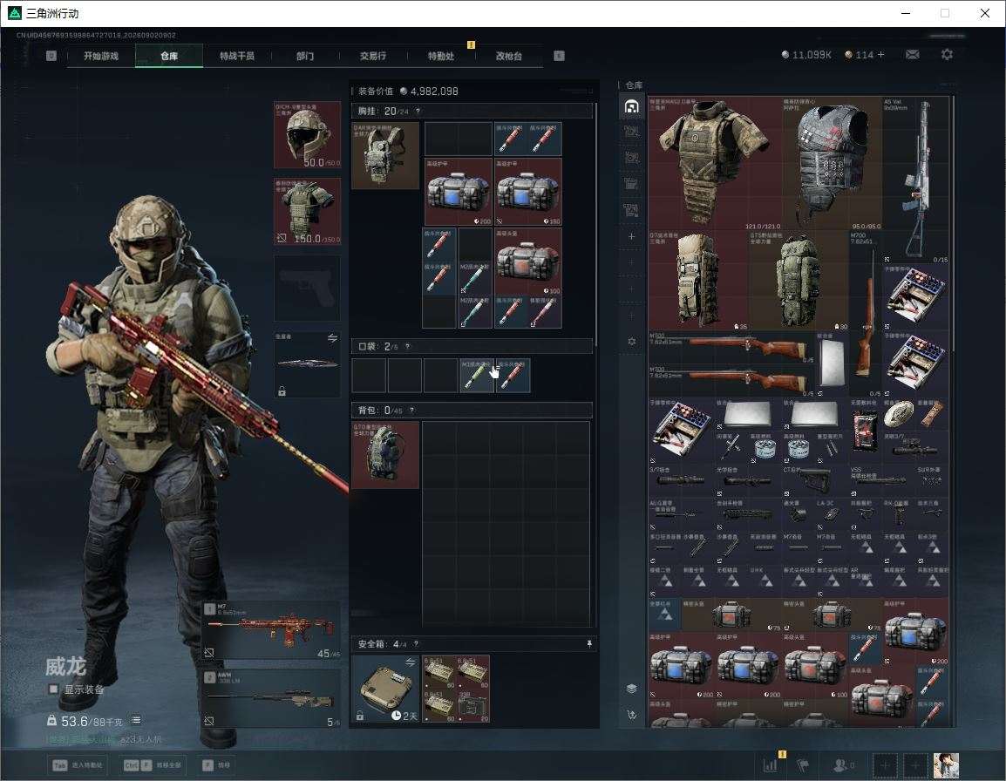Viewport: 1006px width, 781px height.
Task: Click the chest rig item thumbnail
Action: (385, 155)
